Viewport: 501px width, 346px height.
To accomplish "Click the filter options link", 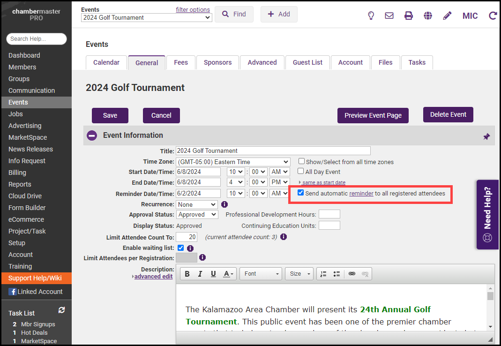I will click(x=193, y=9).
